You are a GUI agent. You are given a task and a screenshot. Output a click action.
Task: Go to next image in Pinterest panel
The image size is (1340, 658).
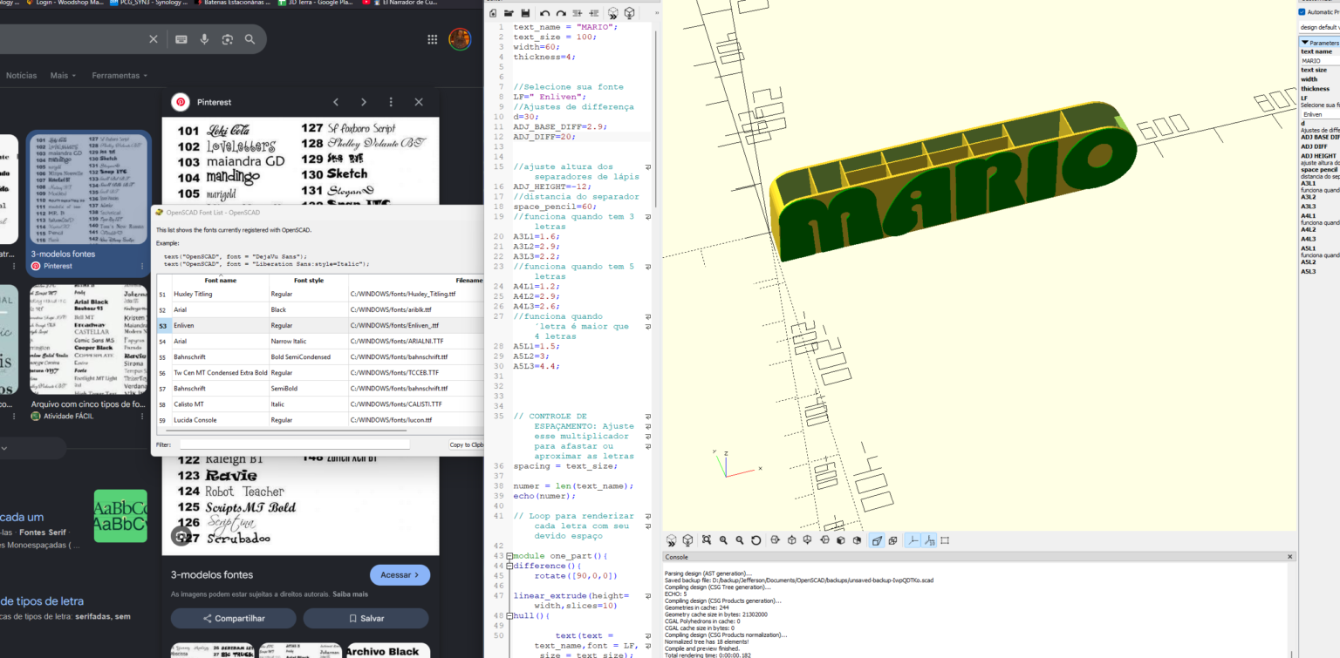click(364, 102)
